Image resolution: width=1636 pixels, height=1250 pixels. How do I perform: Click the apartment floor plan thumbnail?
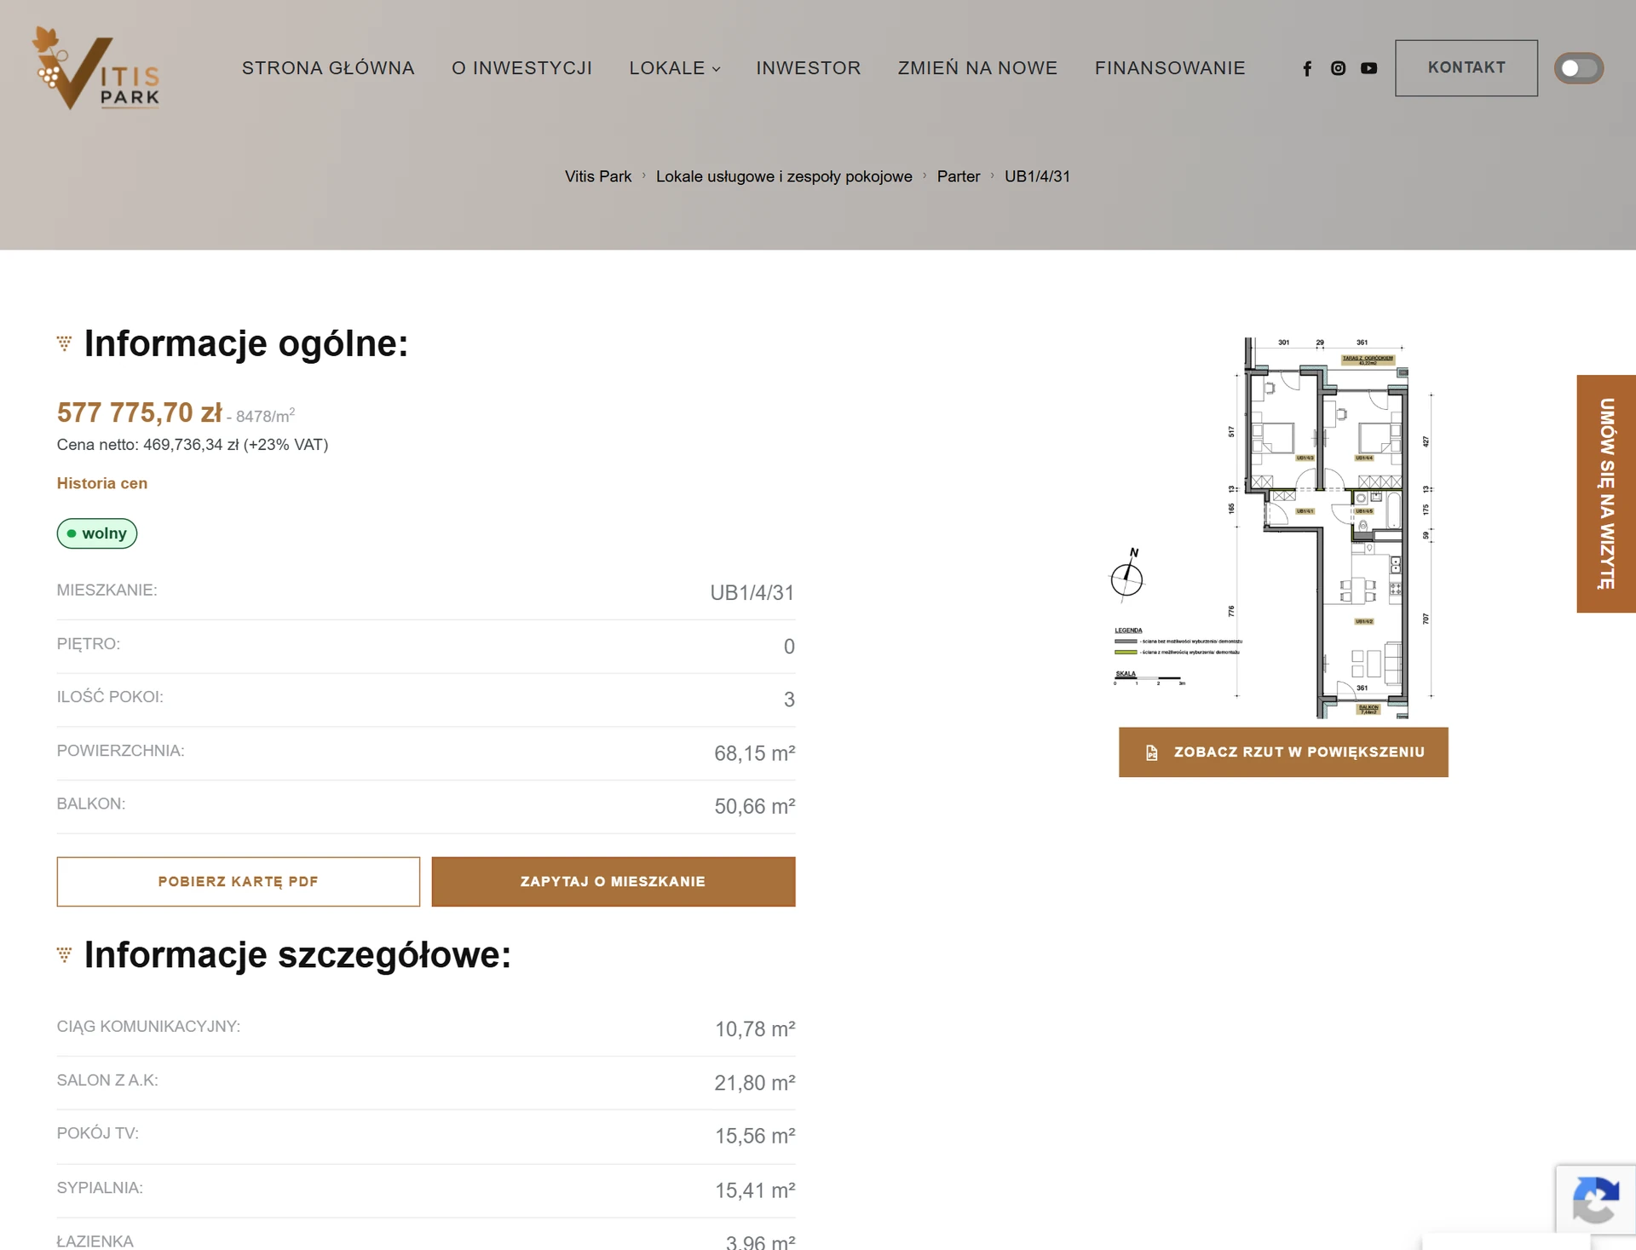pyautogui.click(x=1274, y=527)
